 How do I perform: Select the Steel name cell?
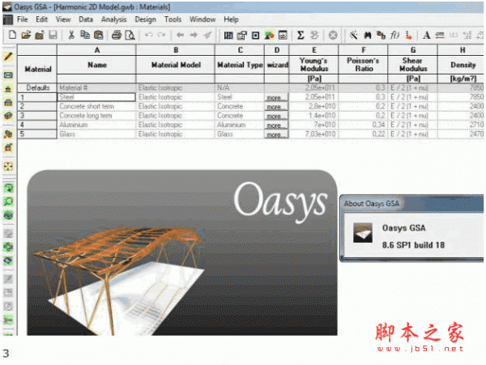(x=96, y=97)
